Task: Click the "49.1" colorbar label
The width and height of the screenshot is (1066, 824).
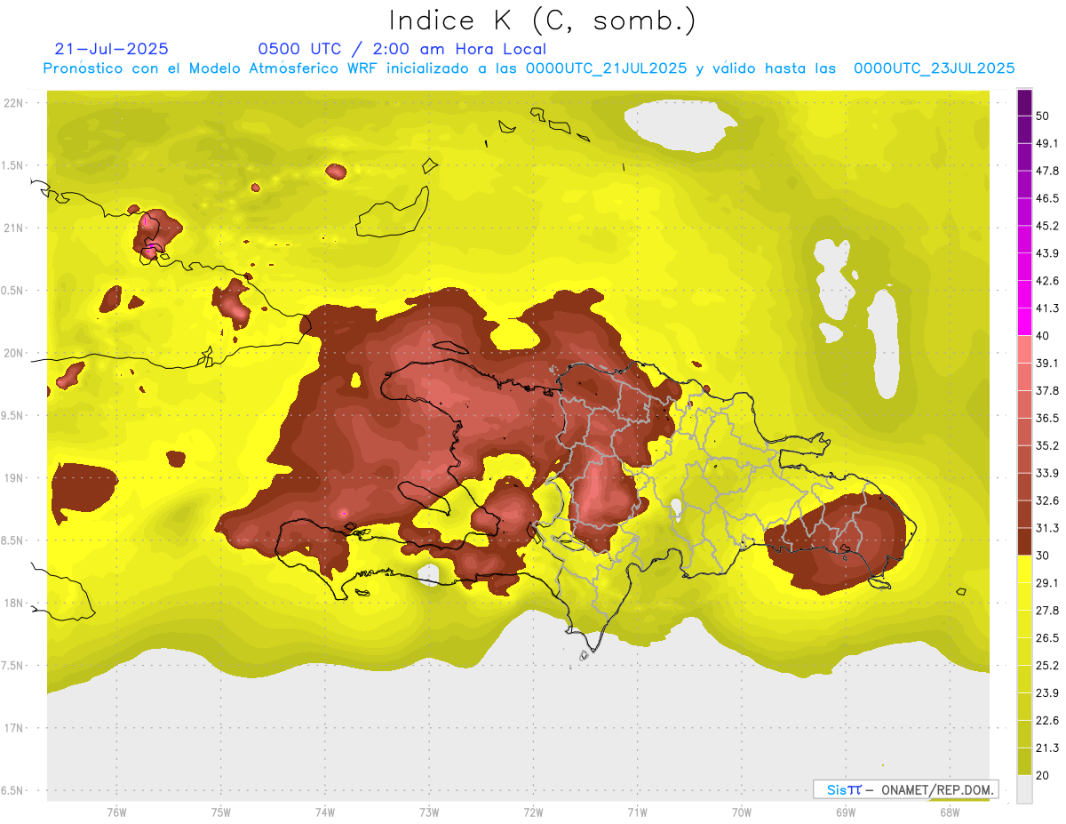Action: pos(1047,143)
